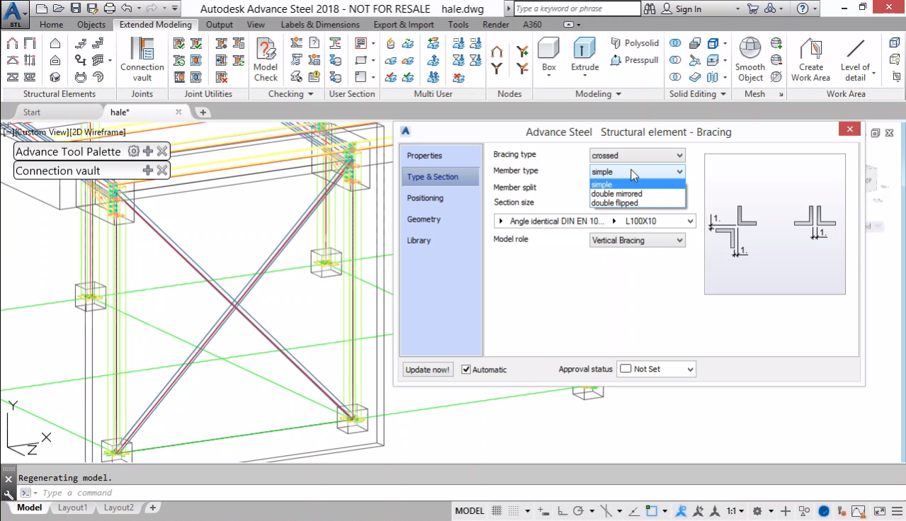
Task: Expand the Checking ribbon panel
Action: point(290,93)
